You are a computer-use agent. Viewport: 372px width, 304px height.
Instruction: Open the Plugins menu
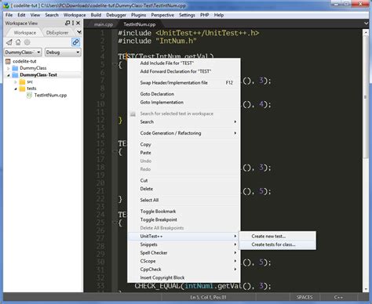pos(139,15)
